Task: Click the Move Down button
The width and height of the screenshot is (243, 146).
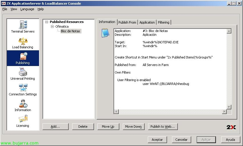Action: click(134, 127)
